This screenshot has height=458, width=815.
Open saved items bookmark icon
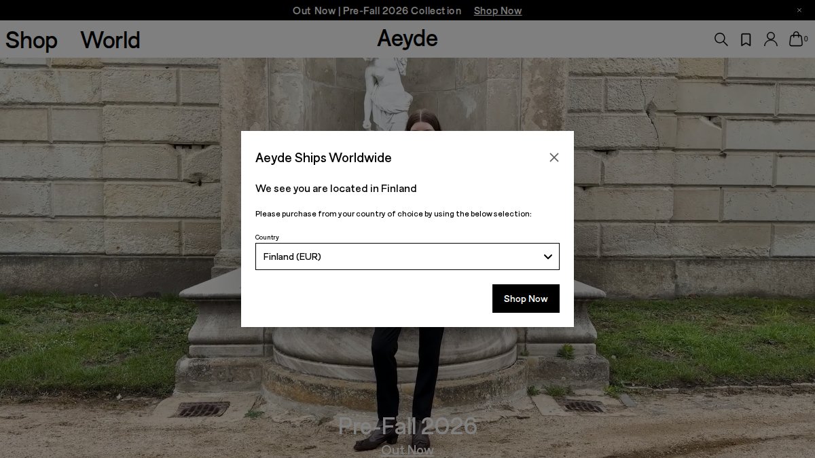(x=746, y=39)
